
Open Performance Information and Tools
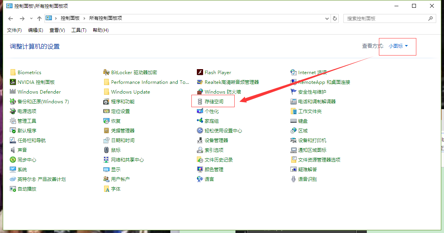(x=147, y=82)
